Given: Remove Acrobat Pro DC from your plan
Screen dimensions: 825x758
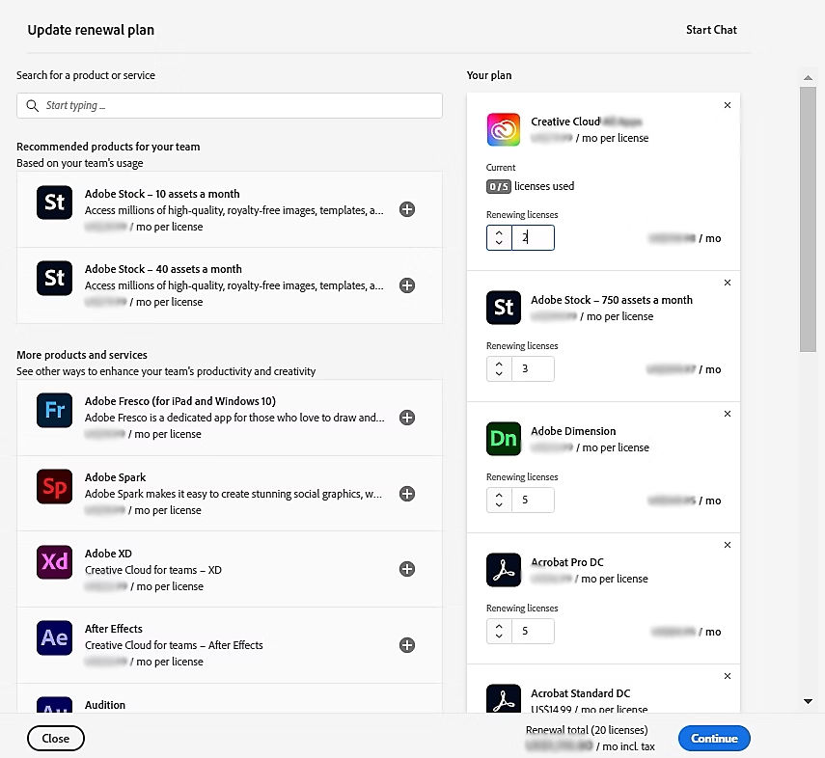Looking at the screenshot, I should pyautogui.click(x=728, y=545).
